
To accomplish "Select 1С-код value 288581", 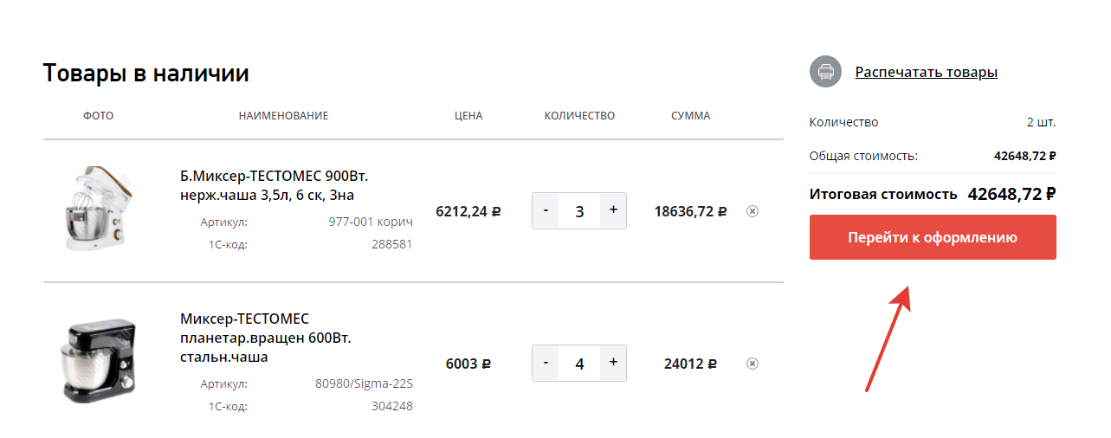I will (392, 244).
